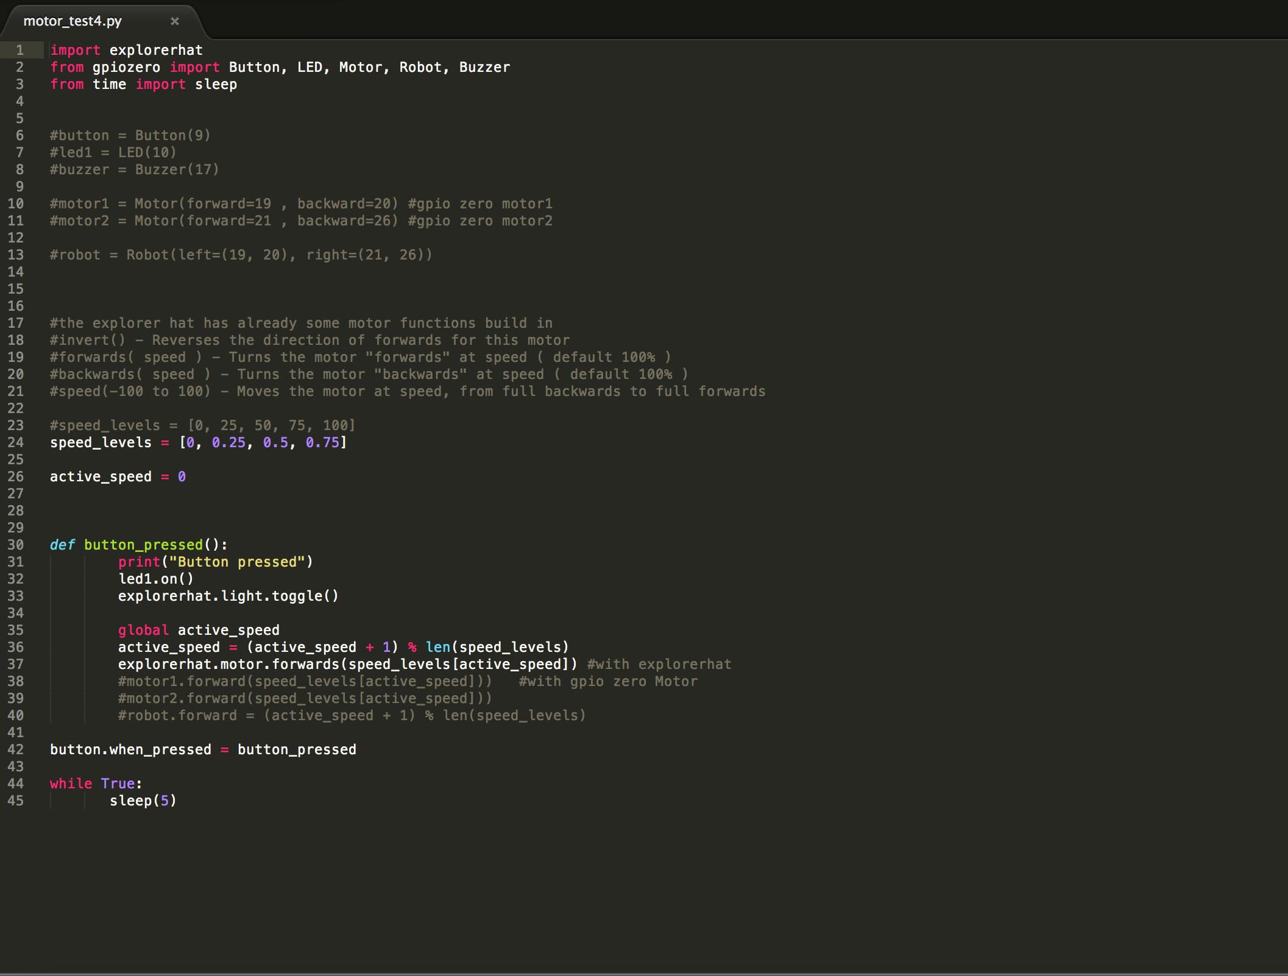Click the #with explorerhat comment
The height and width of the screenshot is (976, 1288).
[659, 664]
